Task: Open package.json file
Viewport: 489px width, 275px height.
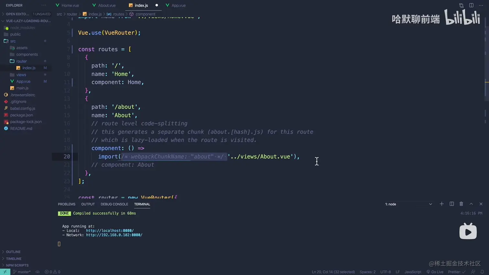Action: coord(26,115)
